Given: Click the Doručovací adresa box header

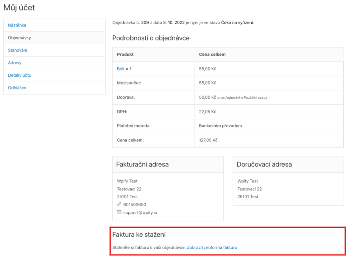Looking at the screenshot, I should tap(264, 165).
